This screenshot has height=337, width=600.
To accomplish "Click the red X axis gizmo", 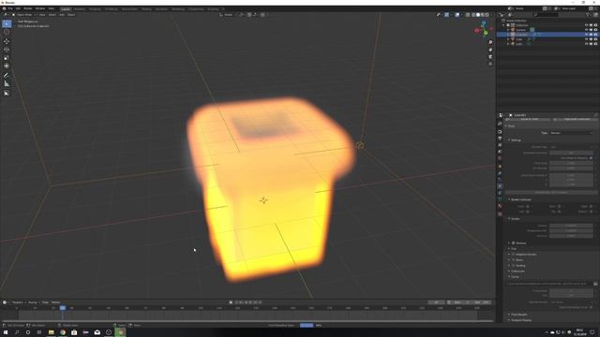I will (477, 31).
